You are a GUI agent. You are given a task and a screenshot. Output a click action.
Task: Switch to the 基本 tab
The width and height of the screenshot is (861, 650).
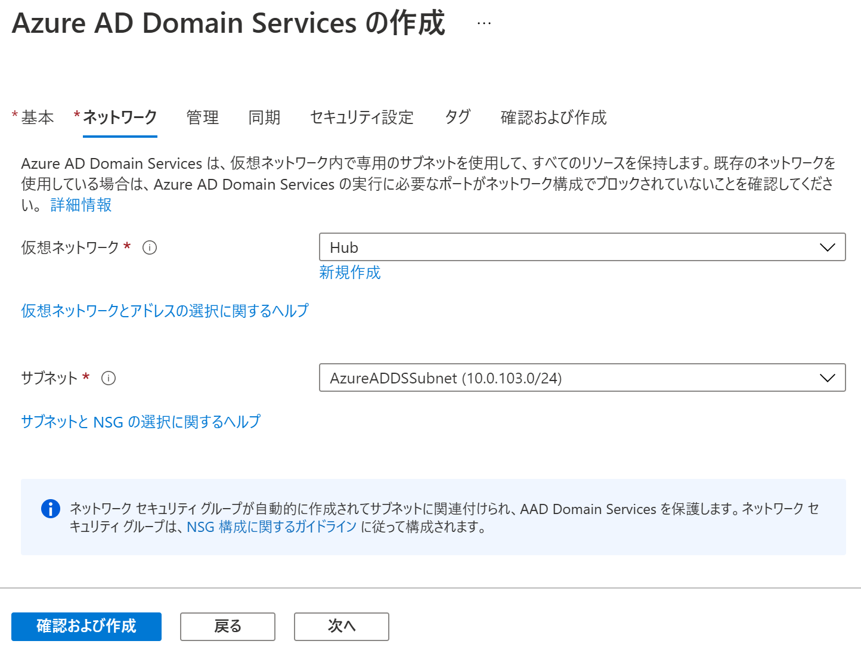point(37,117)
